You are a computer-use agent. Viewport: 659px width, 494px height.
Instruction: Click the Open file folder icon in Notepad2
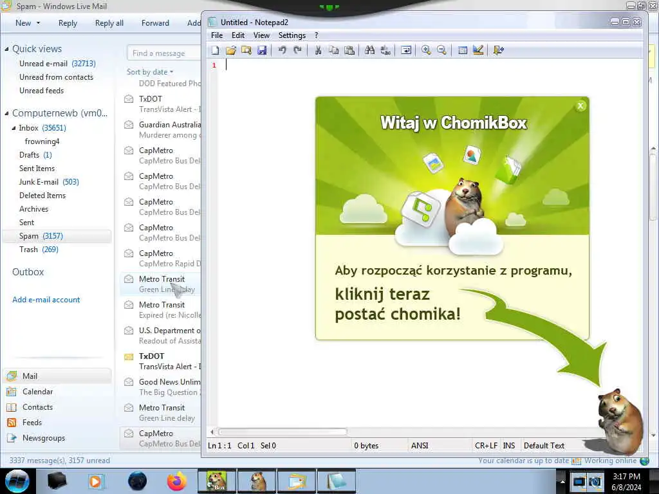pos(231,50)
